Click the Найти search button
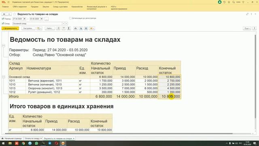259x146 pixels. coord(50,28)
